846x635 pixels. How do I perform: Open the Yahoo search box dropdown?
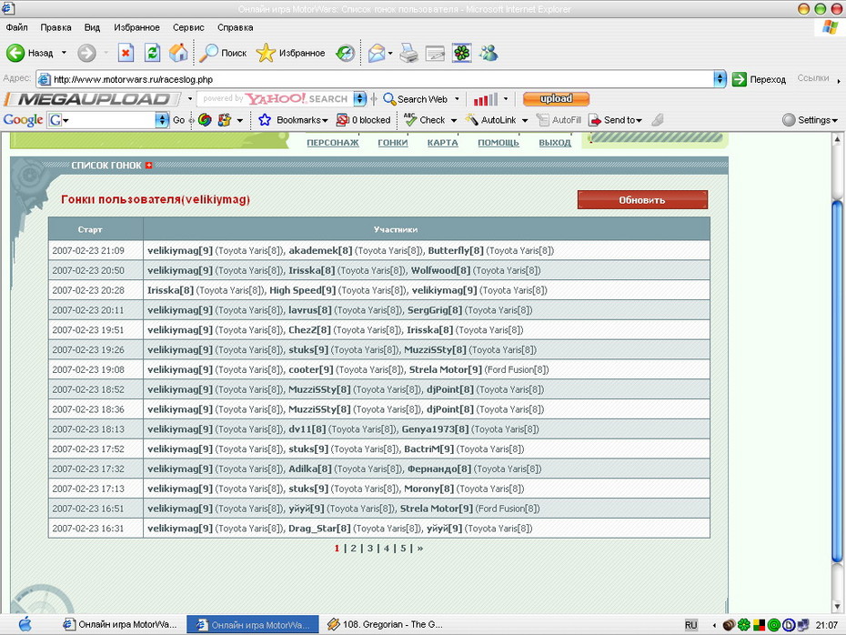[x=360, y=99]
